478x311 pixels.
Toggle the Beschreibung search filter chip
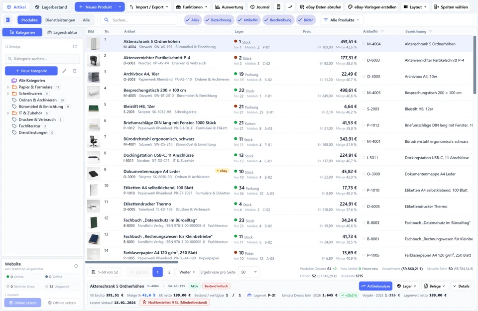(x=278, y=20)
